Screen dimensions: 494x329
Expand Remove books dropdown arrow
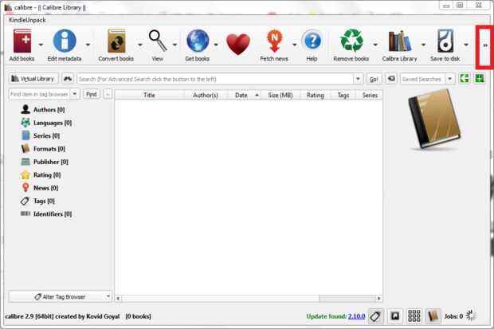point(375,45)
